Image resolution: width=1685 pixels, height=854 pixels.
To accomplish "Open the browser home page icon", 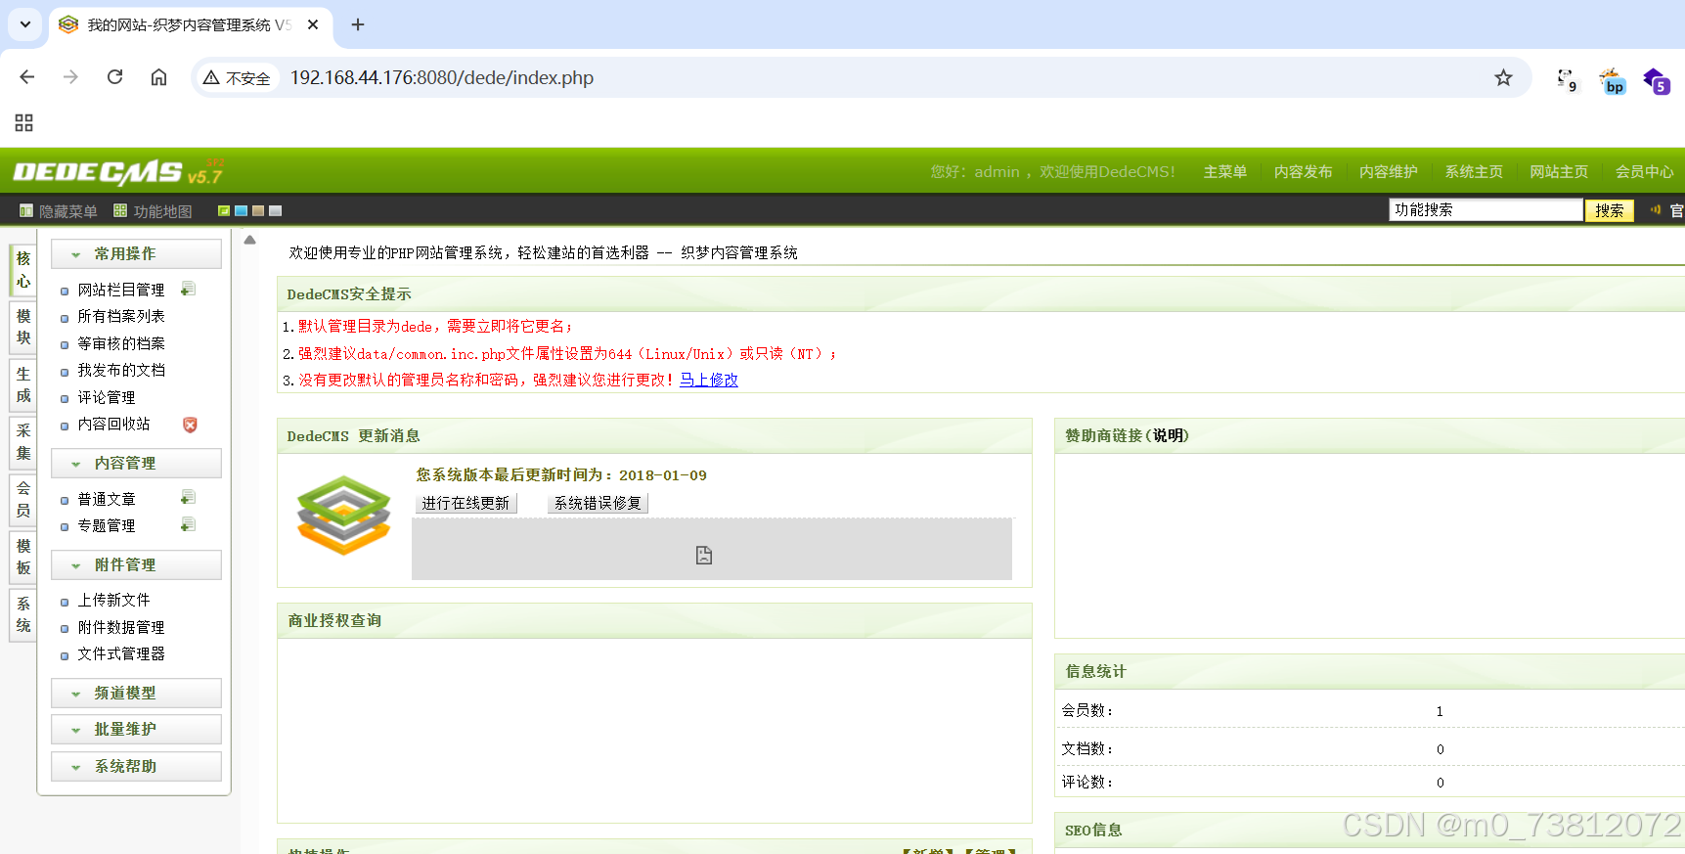I will pos(158,77).
